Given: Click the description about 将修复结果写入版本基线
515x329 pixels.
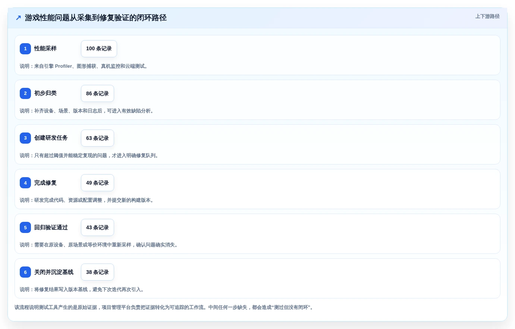Looking at the screenshot, I should 82,290.
